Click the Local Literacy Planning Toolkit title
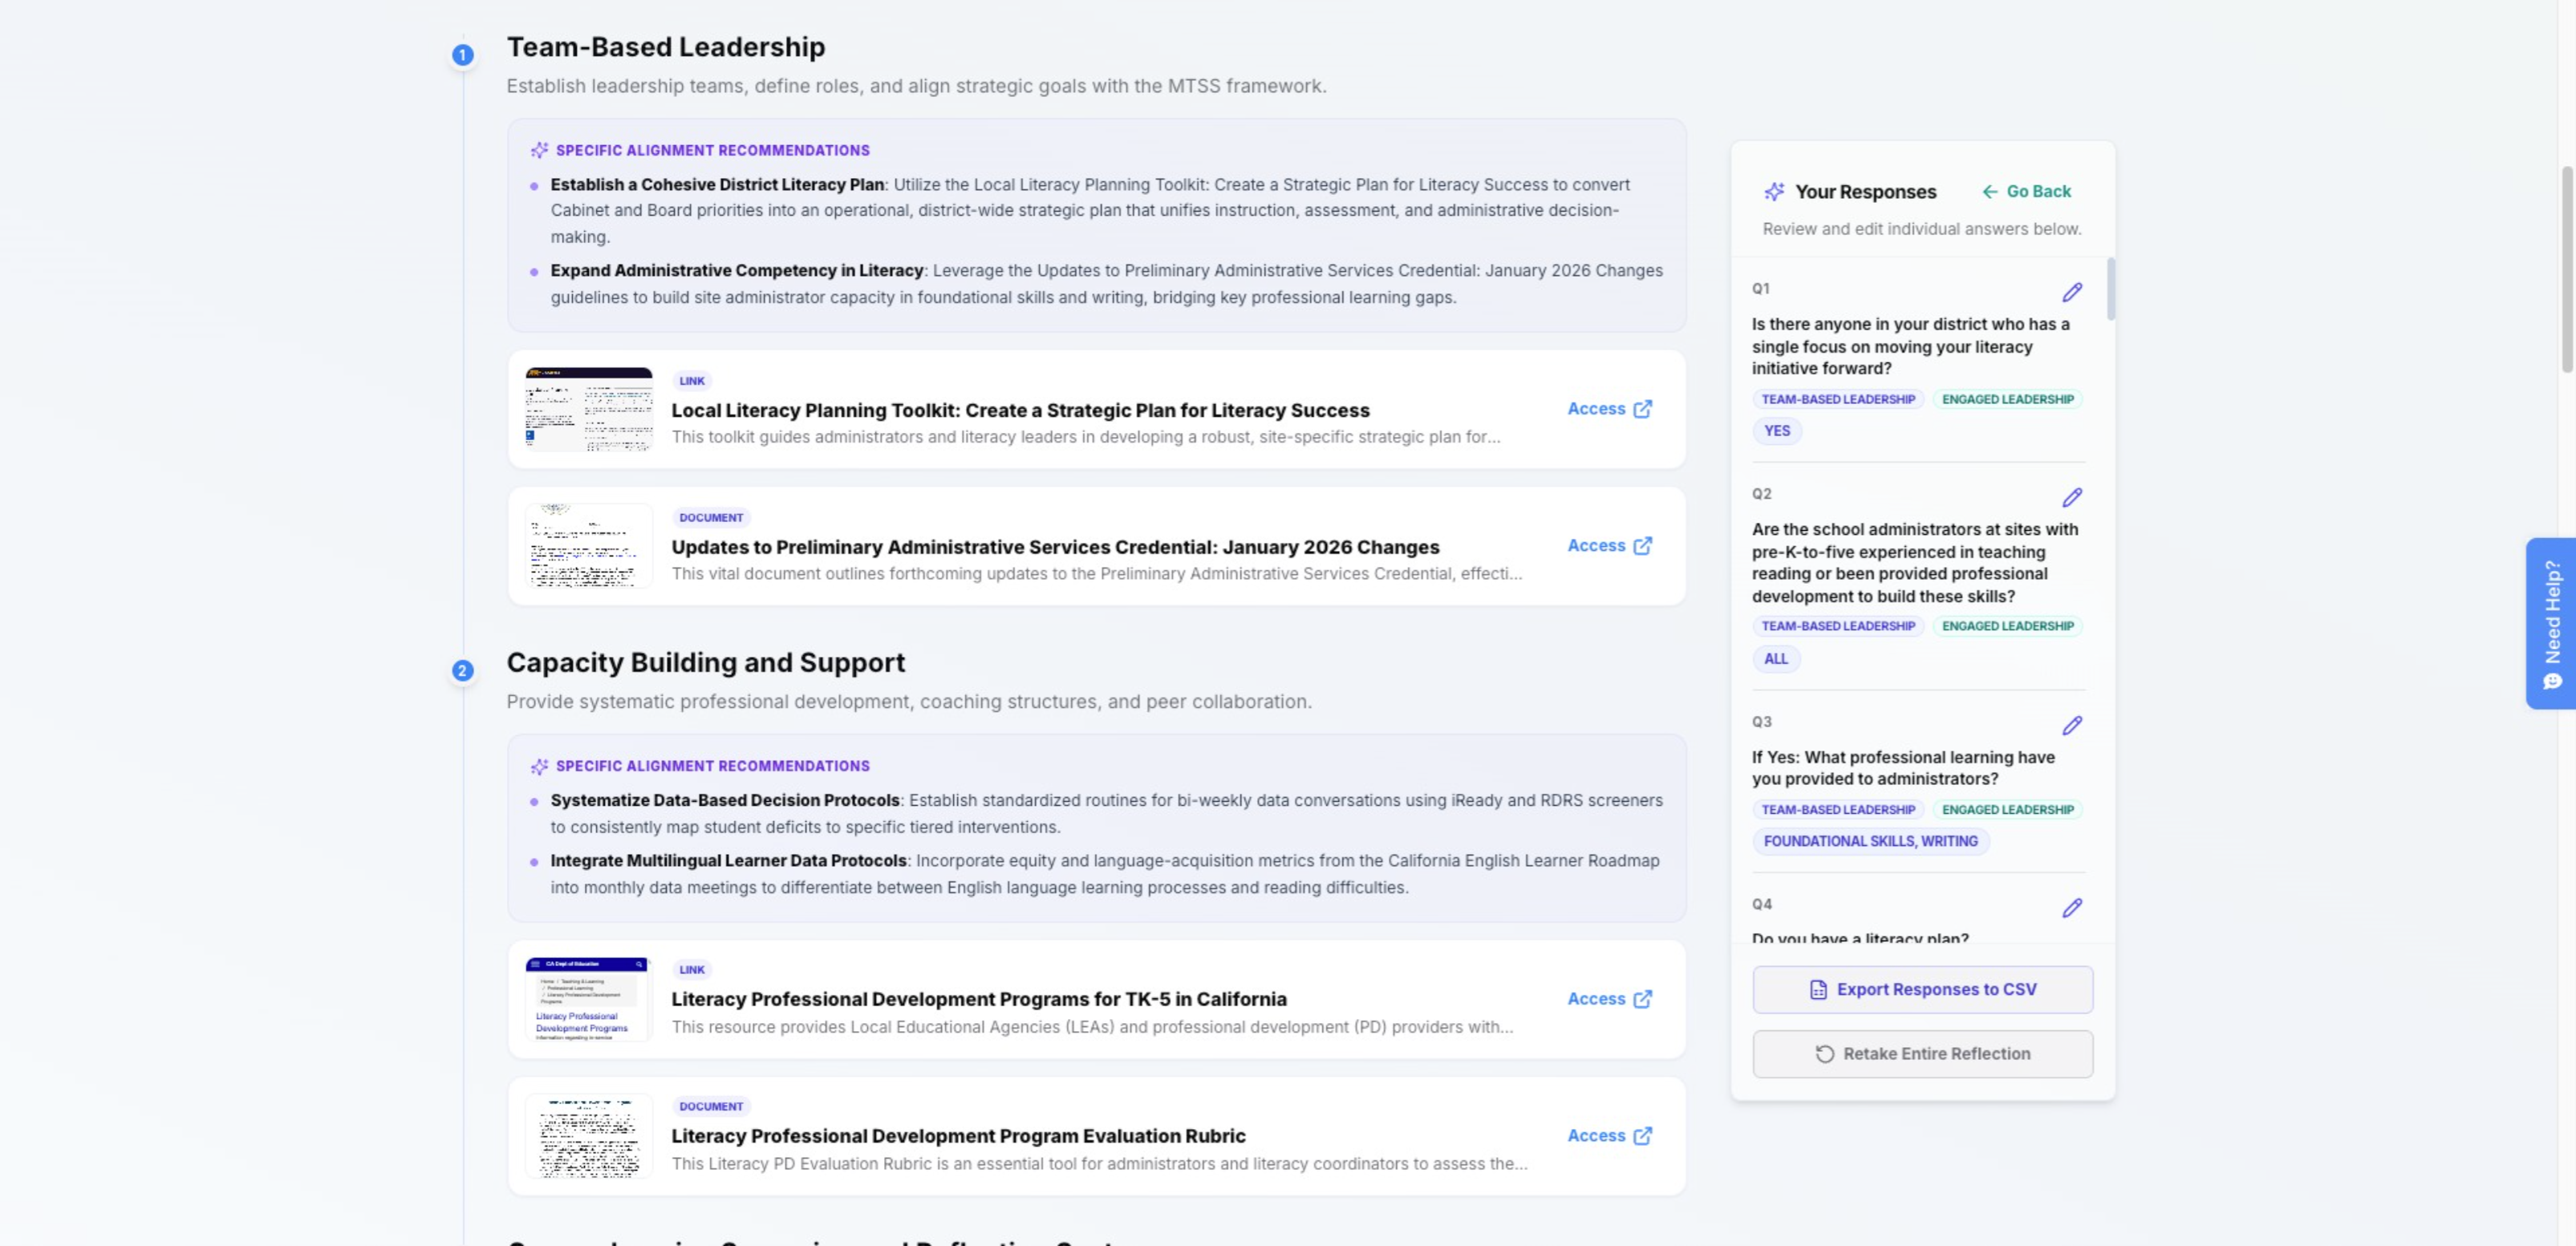 1020,411
